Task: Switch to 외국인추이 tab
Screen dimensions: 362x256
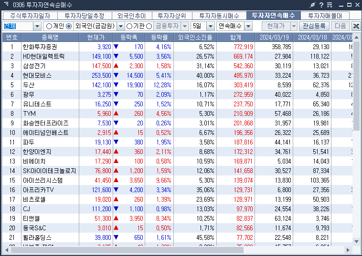Action: point(132,16)
